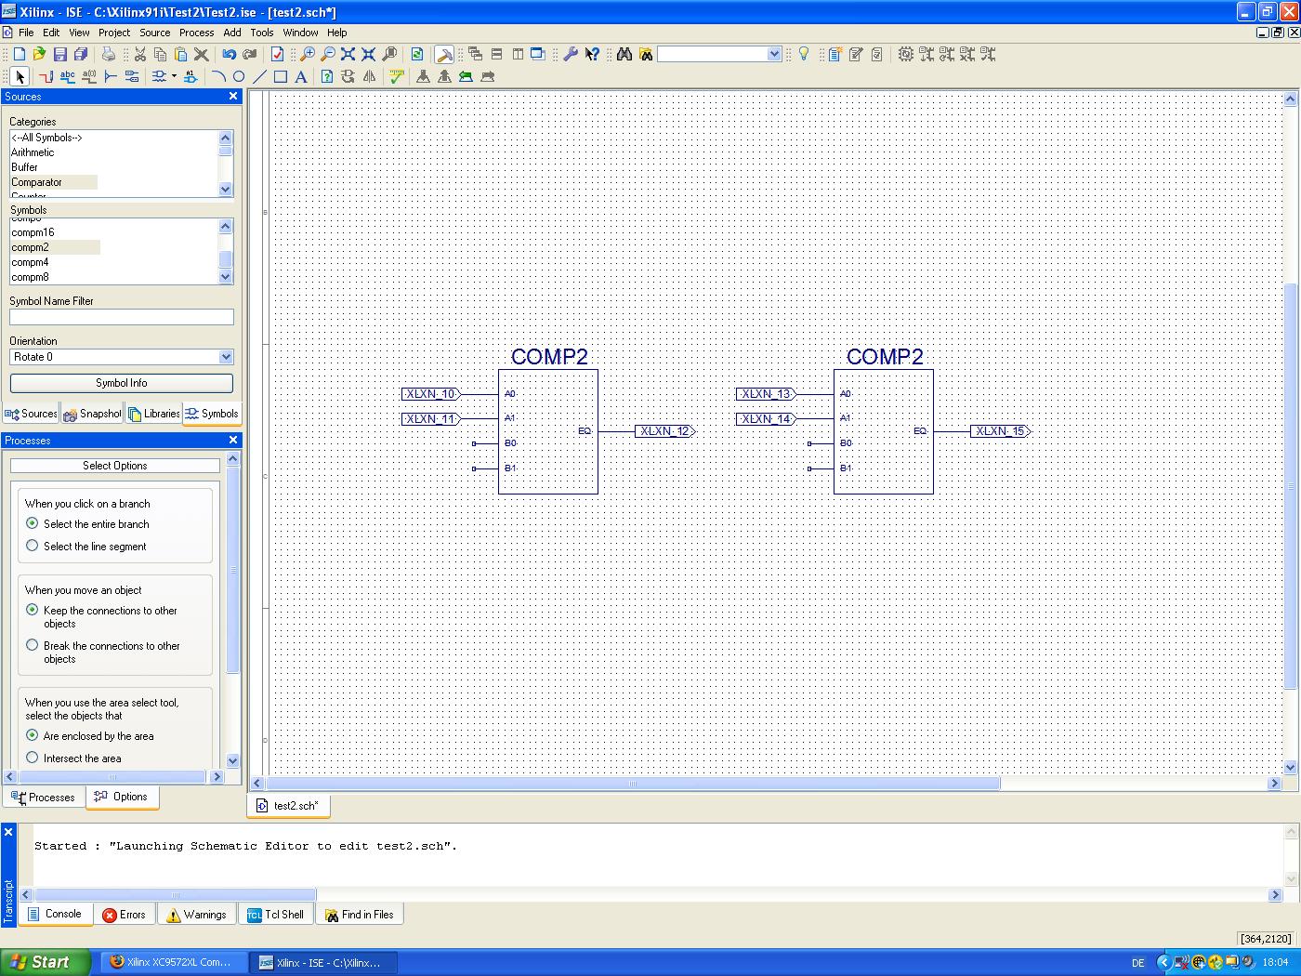Image resolution: width=1301 pixels, height=976 pixels.
Task: Click the Cut scissors icon
Action: pyautogui.click(x=139, y=55)
